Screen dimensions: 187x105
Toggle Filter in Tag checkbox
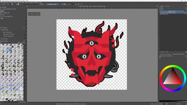[x=22, y=102]
